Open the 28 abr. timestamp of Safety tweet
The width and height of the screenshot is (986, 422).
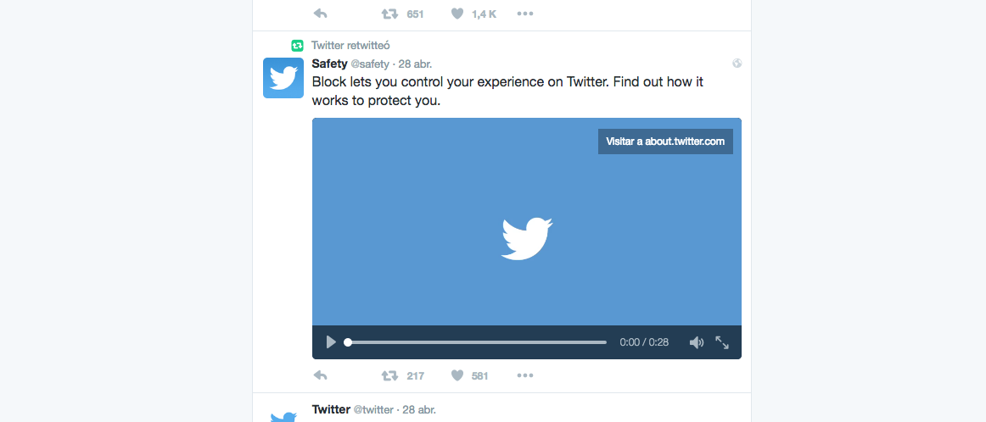coord(415,64)
